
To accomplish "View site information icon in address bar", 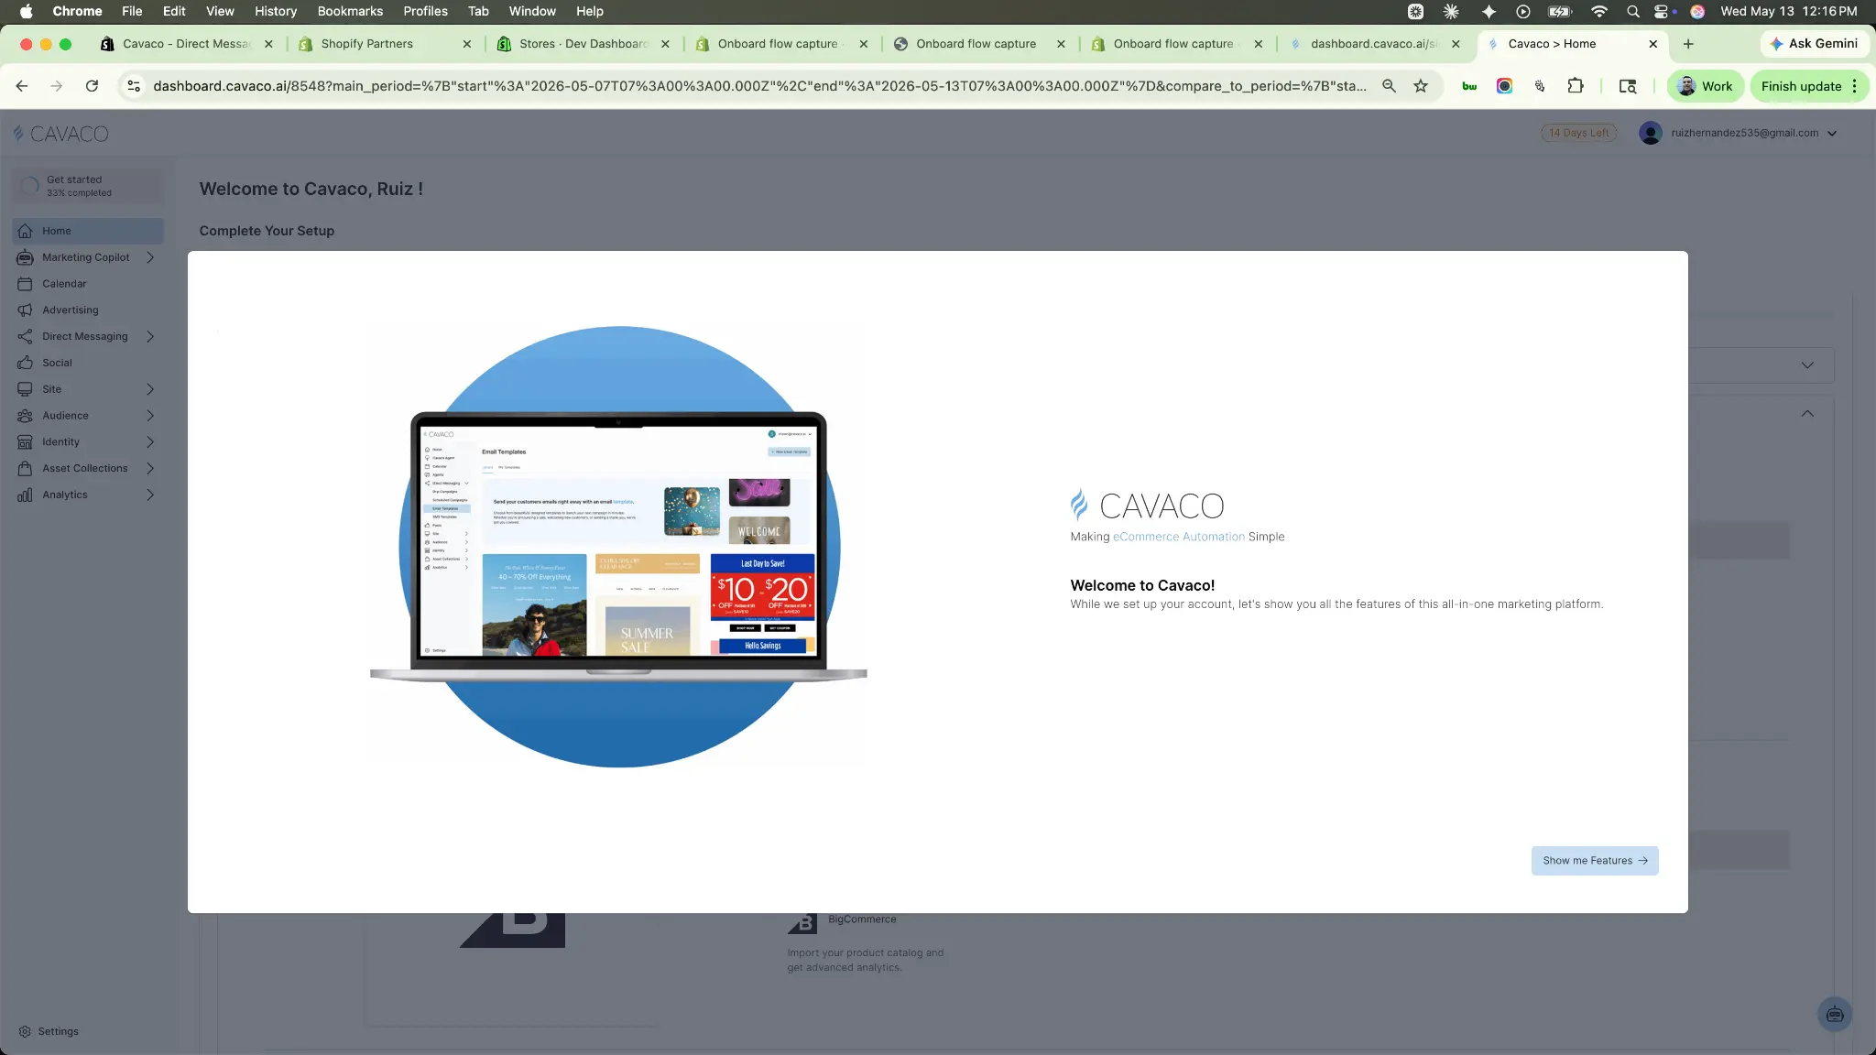I will click(x=134, y=86).
